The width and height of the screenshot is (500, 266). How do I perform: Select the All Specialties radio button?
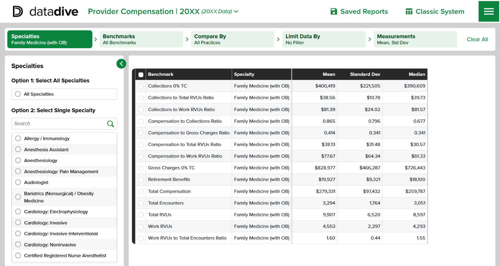pyautogui.click(x=18, y=94)
